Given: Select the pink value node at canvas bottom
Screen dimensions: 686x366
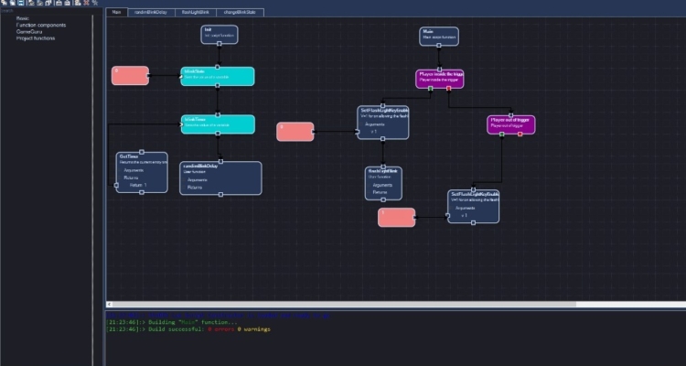Looking at the screenshot, I should (397, 217).
